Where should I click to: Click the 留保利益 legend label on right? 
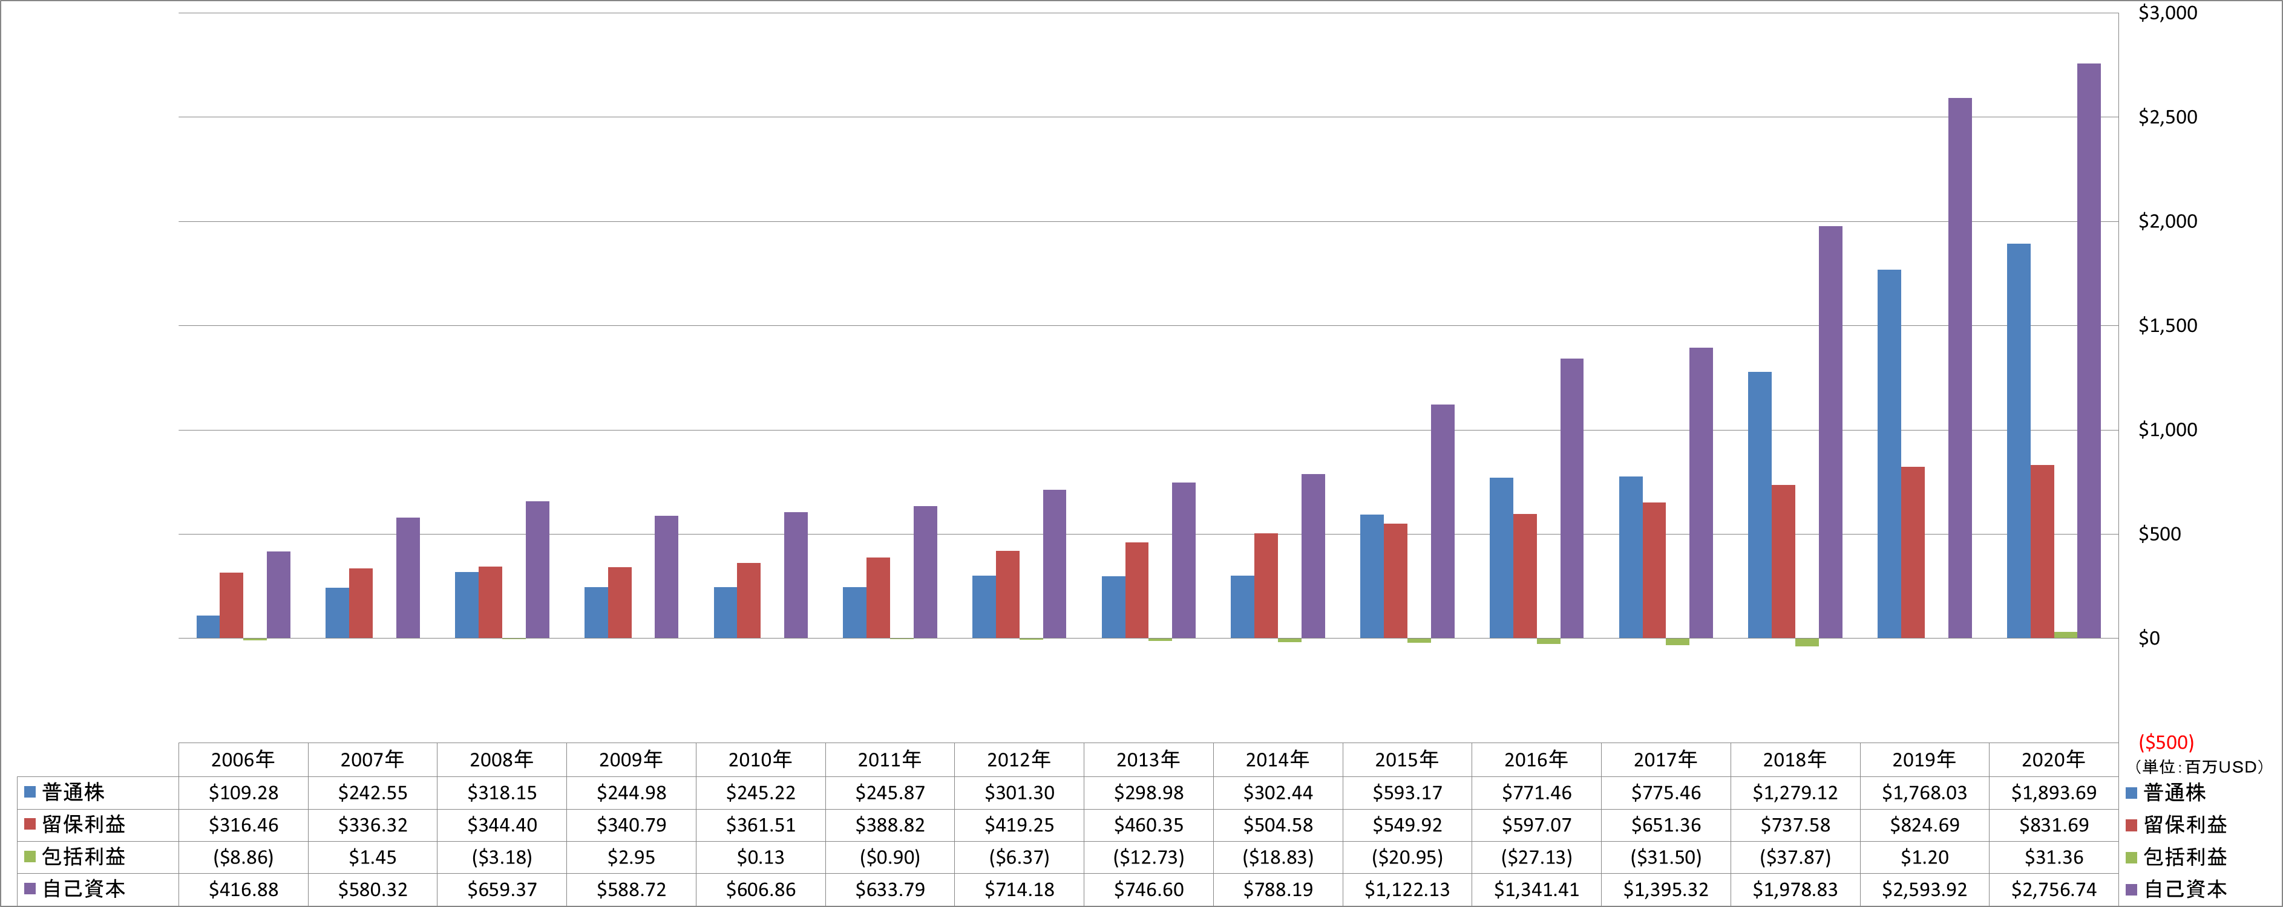click(2184, 825)
